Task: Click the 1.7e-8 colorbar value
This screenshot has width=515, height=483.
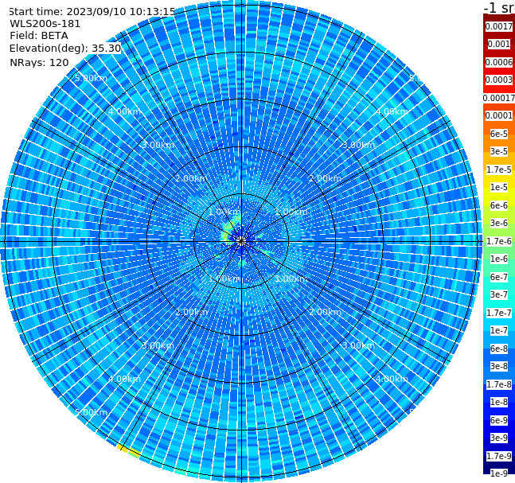Action: [x=499, y=384]
